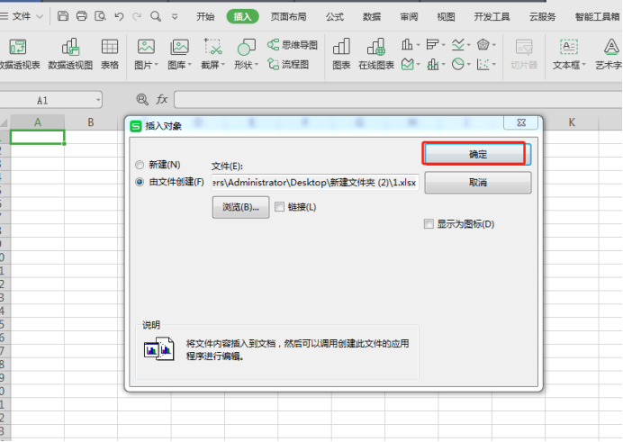623x442 pixels.
Task: Click the 表格 table icon
Action: click(x=110, y=54)
